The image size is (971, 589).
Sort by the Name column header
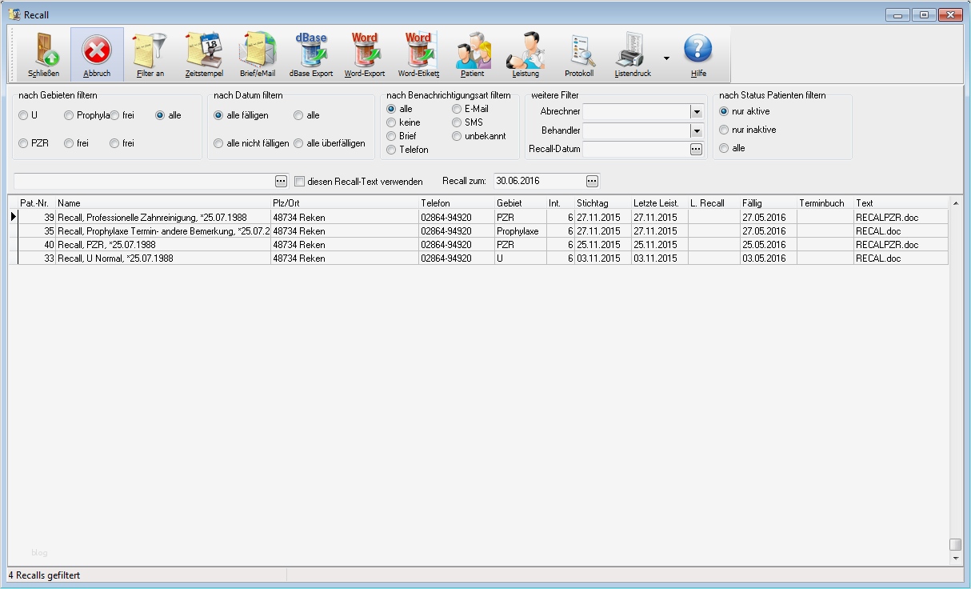click(x=163, y=203)
